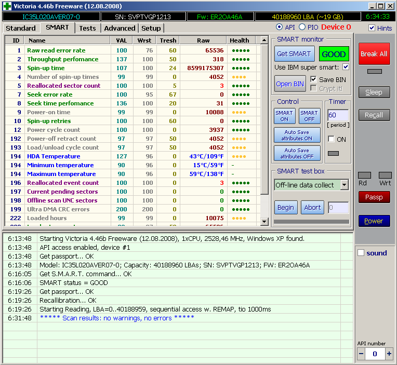Click the Open BIN button
Image resolution: width=397 pixels, height=365 pixels.
(x=290, y=84)
